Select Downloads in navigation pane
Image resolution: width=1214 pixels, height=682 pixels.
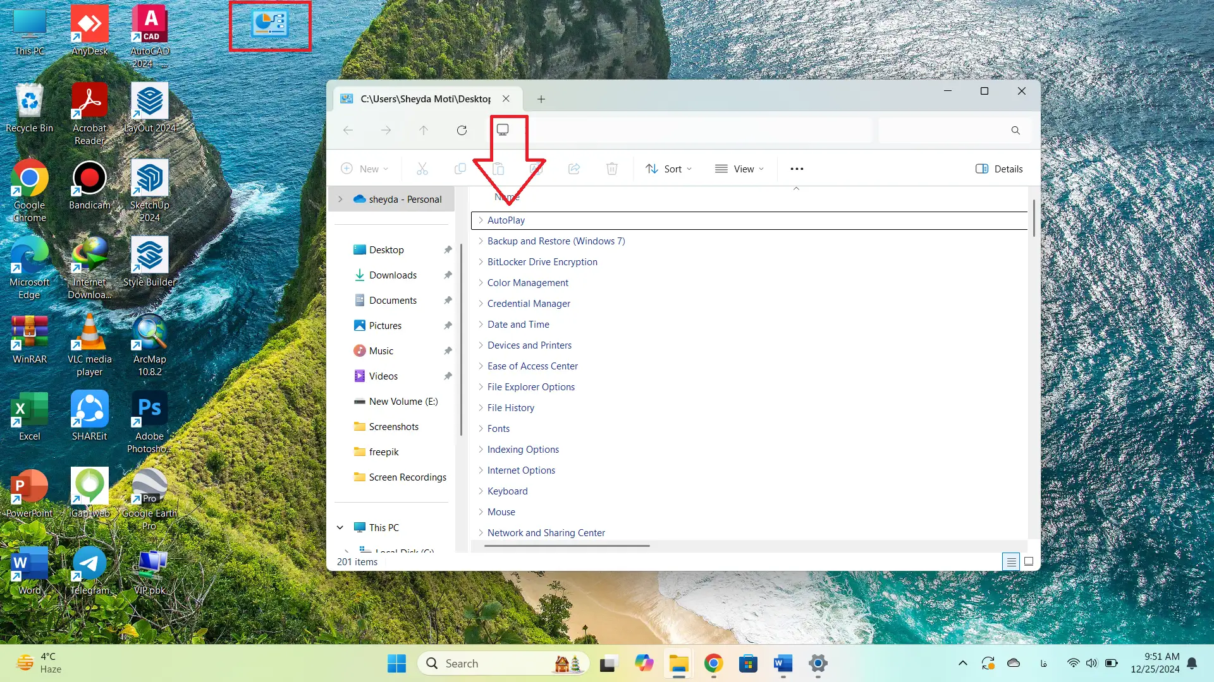[393, 275]
